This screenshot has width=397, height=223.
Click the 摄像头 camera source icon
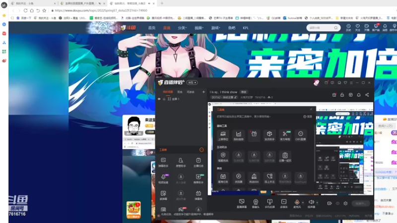[x=256, y=203]
